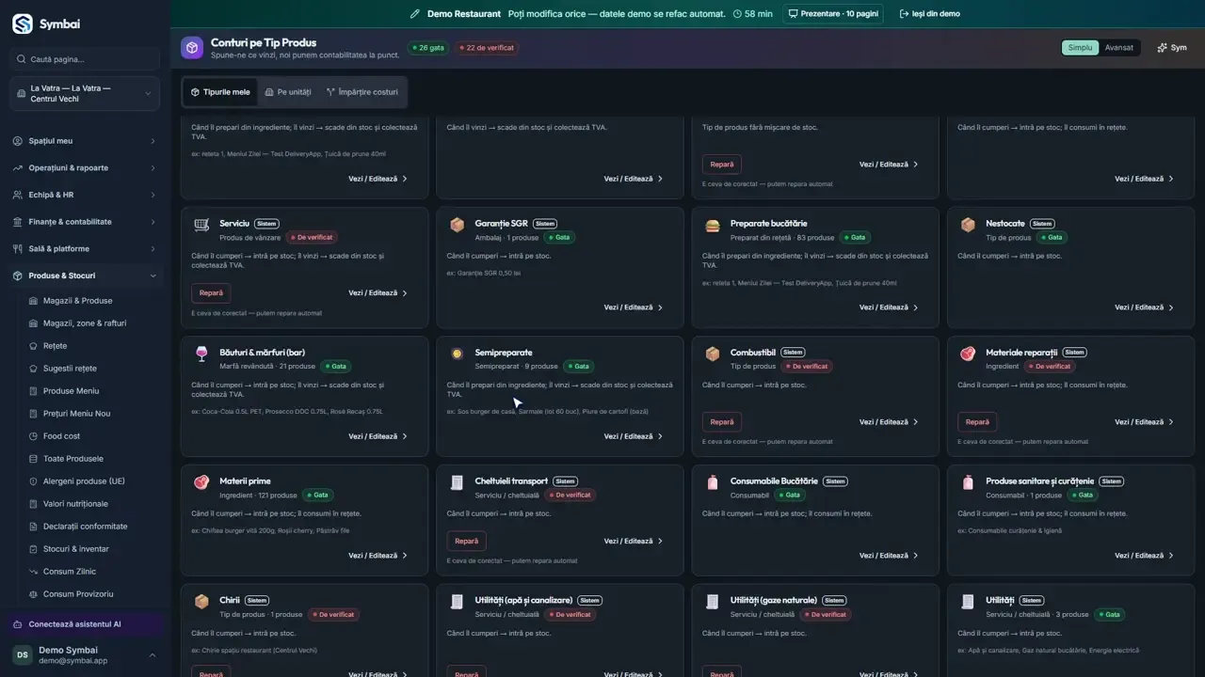The image size is (1205, 677).
Task: Collapse the Produse & Stocuri section
Action: coord(85,276)
